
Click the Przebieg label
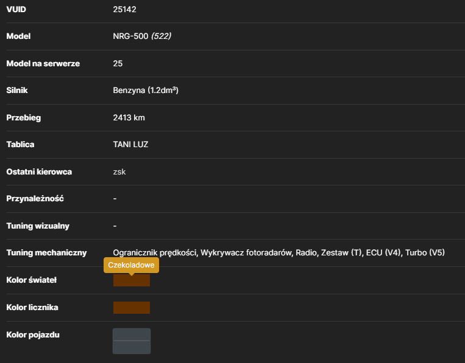(x=24, y=118)
